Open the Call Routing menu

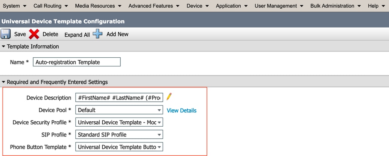click(x=51, y=6)
